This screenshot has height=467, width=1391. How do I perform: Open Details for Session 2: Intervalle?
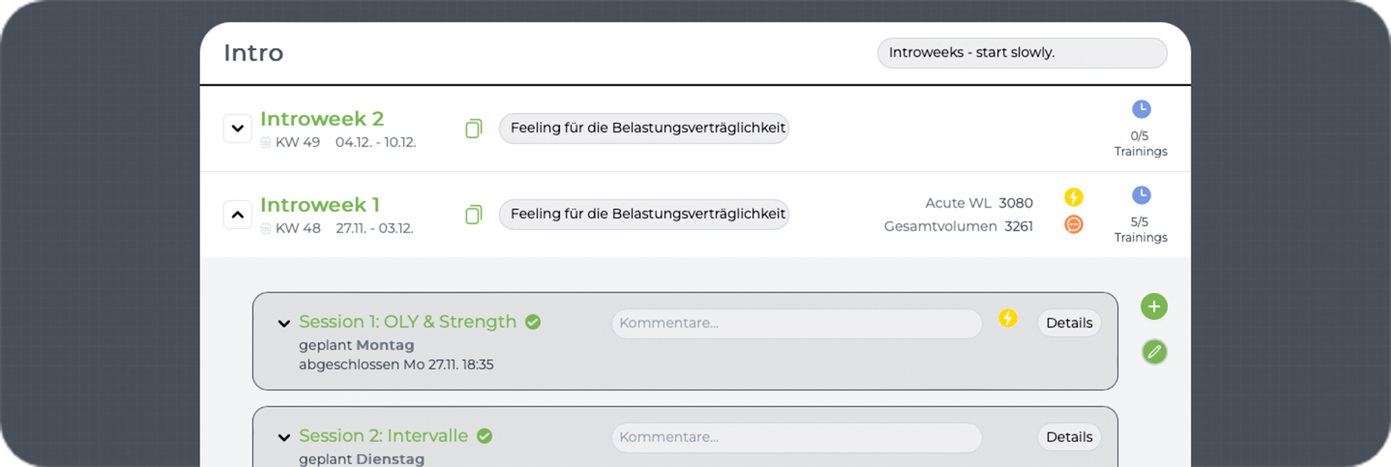pyautogui.click(x=1069, y=437)
